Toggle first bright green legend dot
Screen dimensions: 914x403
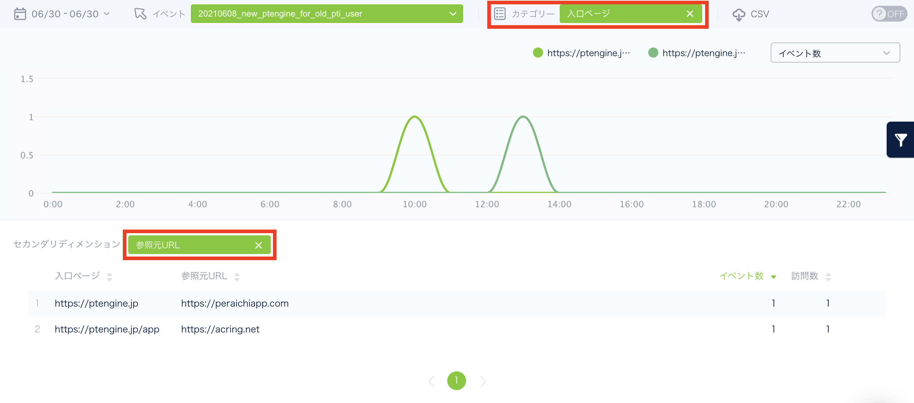point(538,53)
